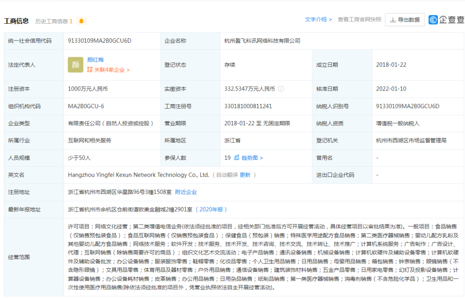Image resolution: width=465 pixels, height=299 pixels.
Task: Open 趋势图 via its chevron arrow
Action: pos(262,157)
